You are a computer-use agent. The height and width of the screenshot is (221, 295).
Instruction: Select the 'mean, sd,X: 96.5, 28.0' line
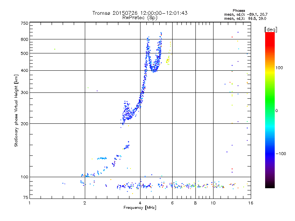coord(245,18)
